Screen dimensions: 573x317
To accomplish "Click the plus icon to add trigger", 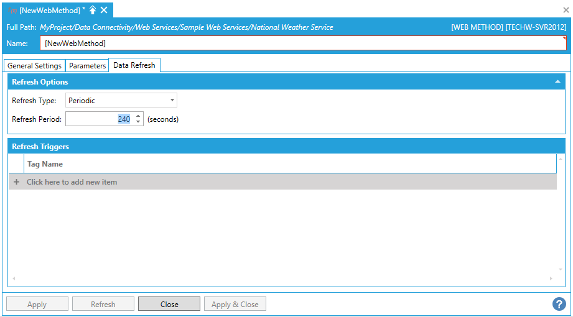I will [17, 182].
